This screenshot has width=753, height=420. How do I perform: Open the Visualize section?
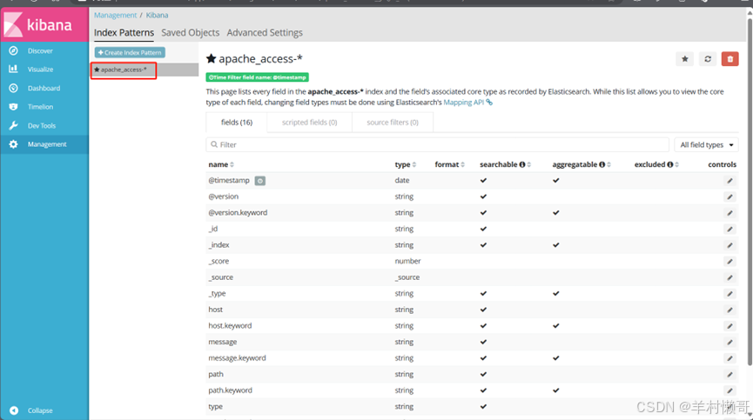point(39,70)
